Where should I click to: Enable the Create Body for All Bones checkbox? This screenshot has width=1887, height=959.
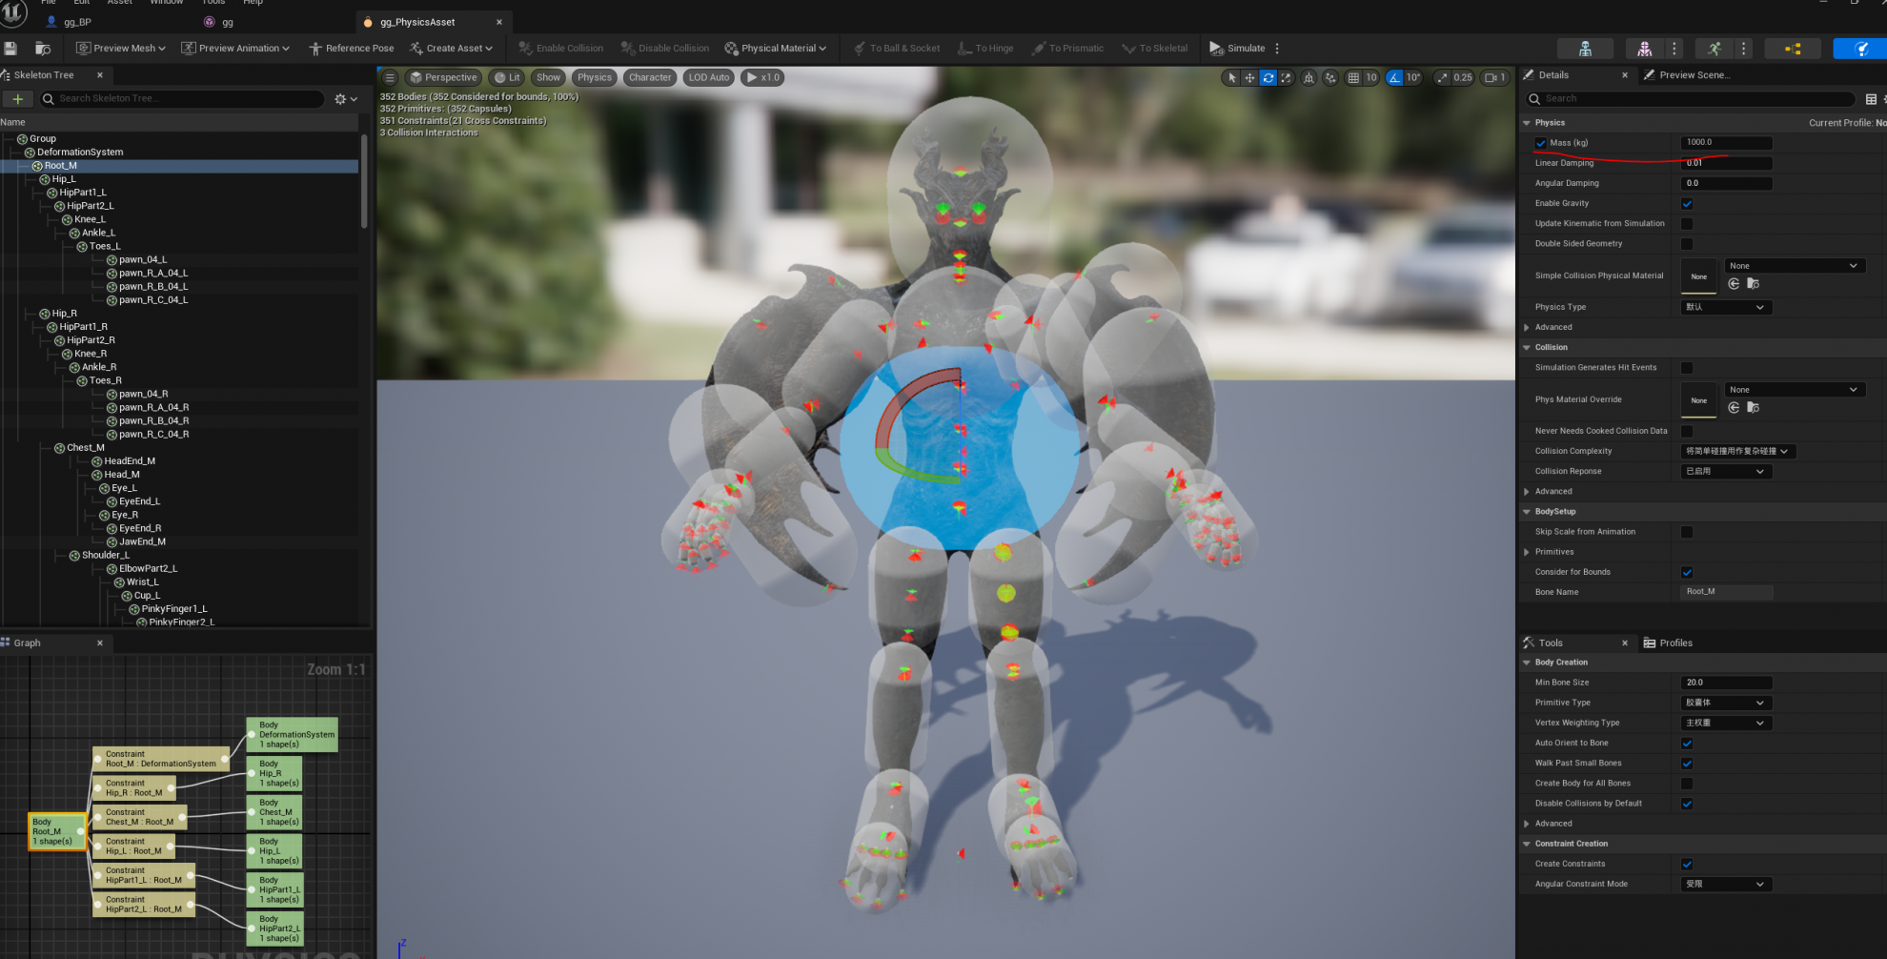[1687, 784]
